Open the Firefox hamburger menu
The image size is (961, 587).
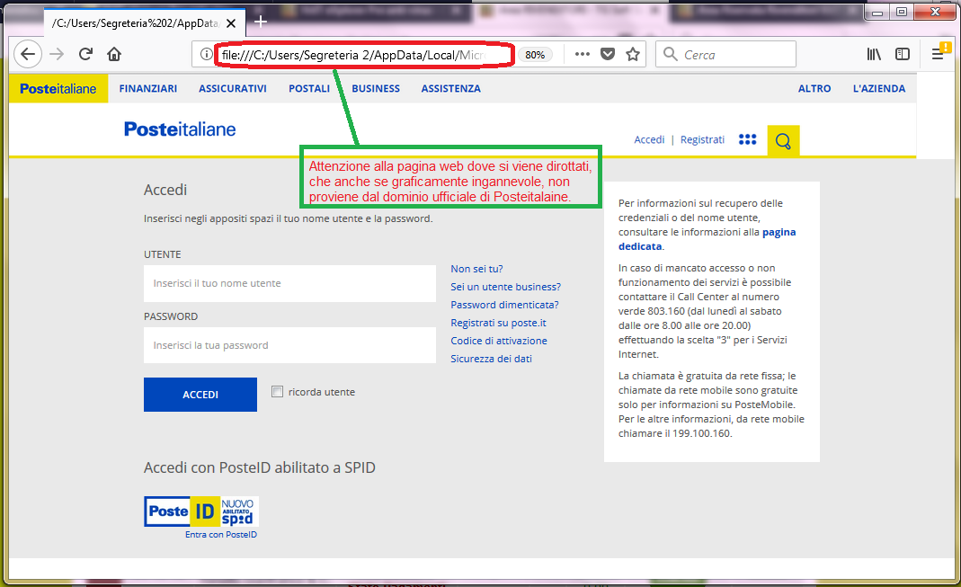pyautogui.click(x=938, y=55)
